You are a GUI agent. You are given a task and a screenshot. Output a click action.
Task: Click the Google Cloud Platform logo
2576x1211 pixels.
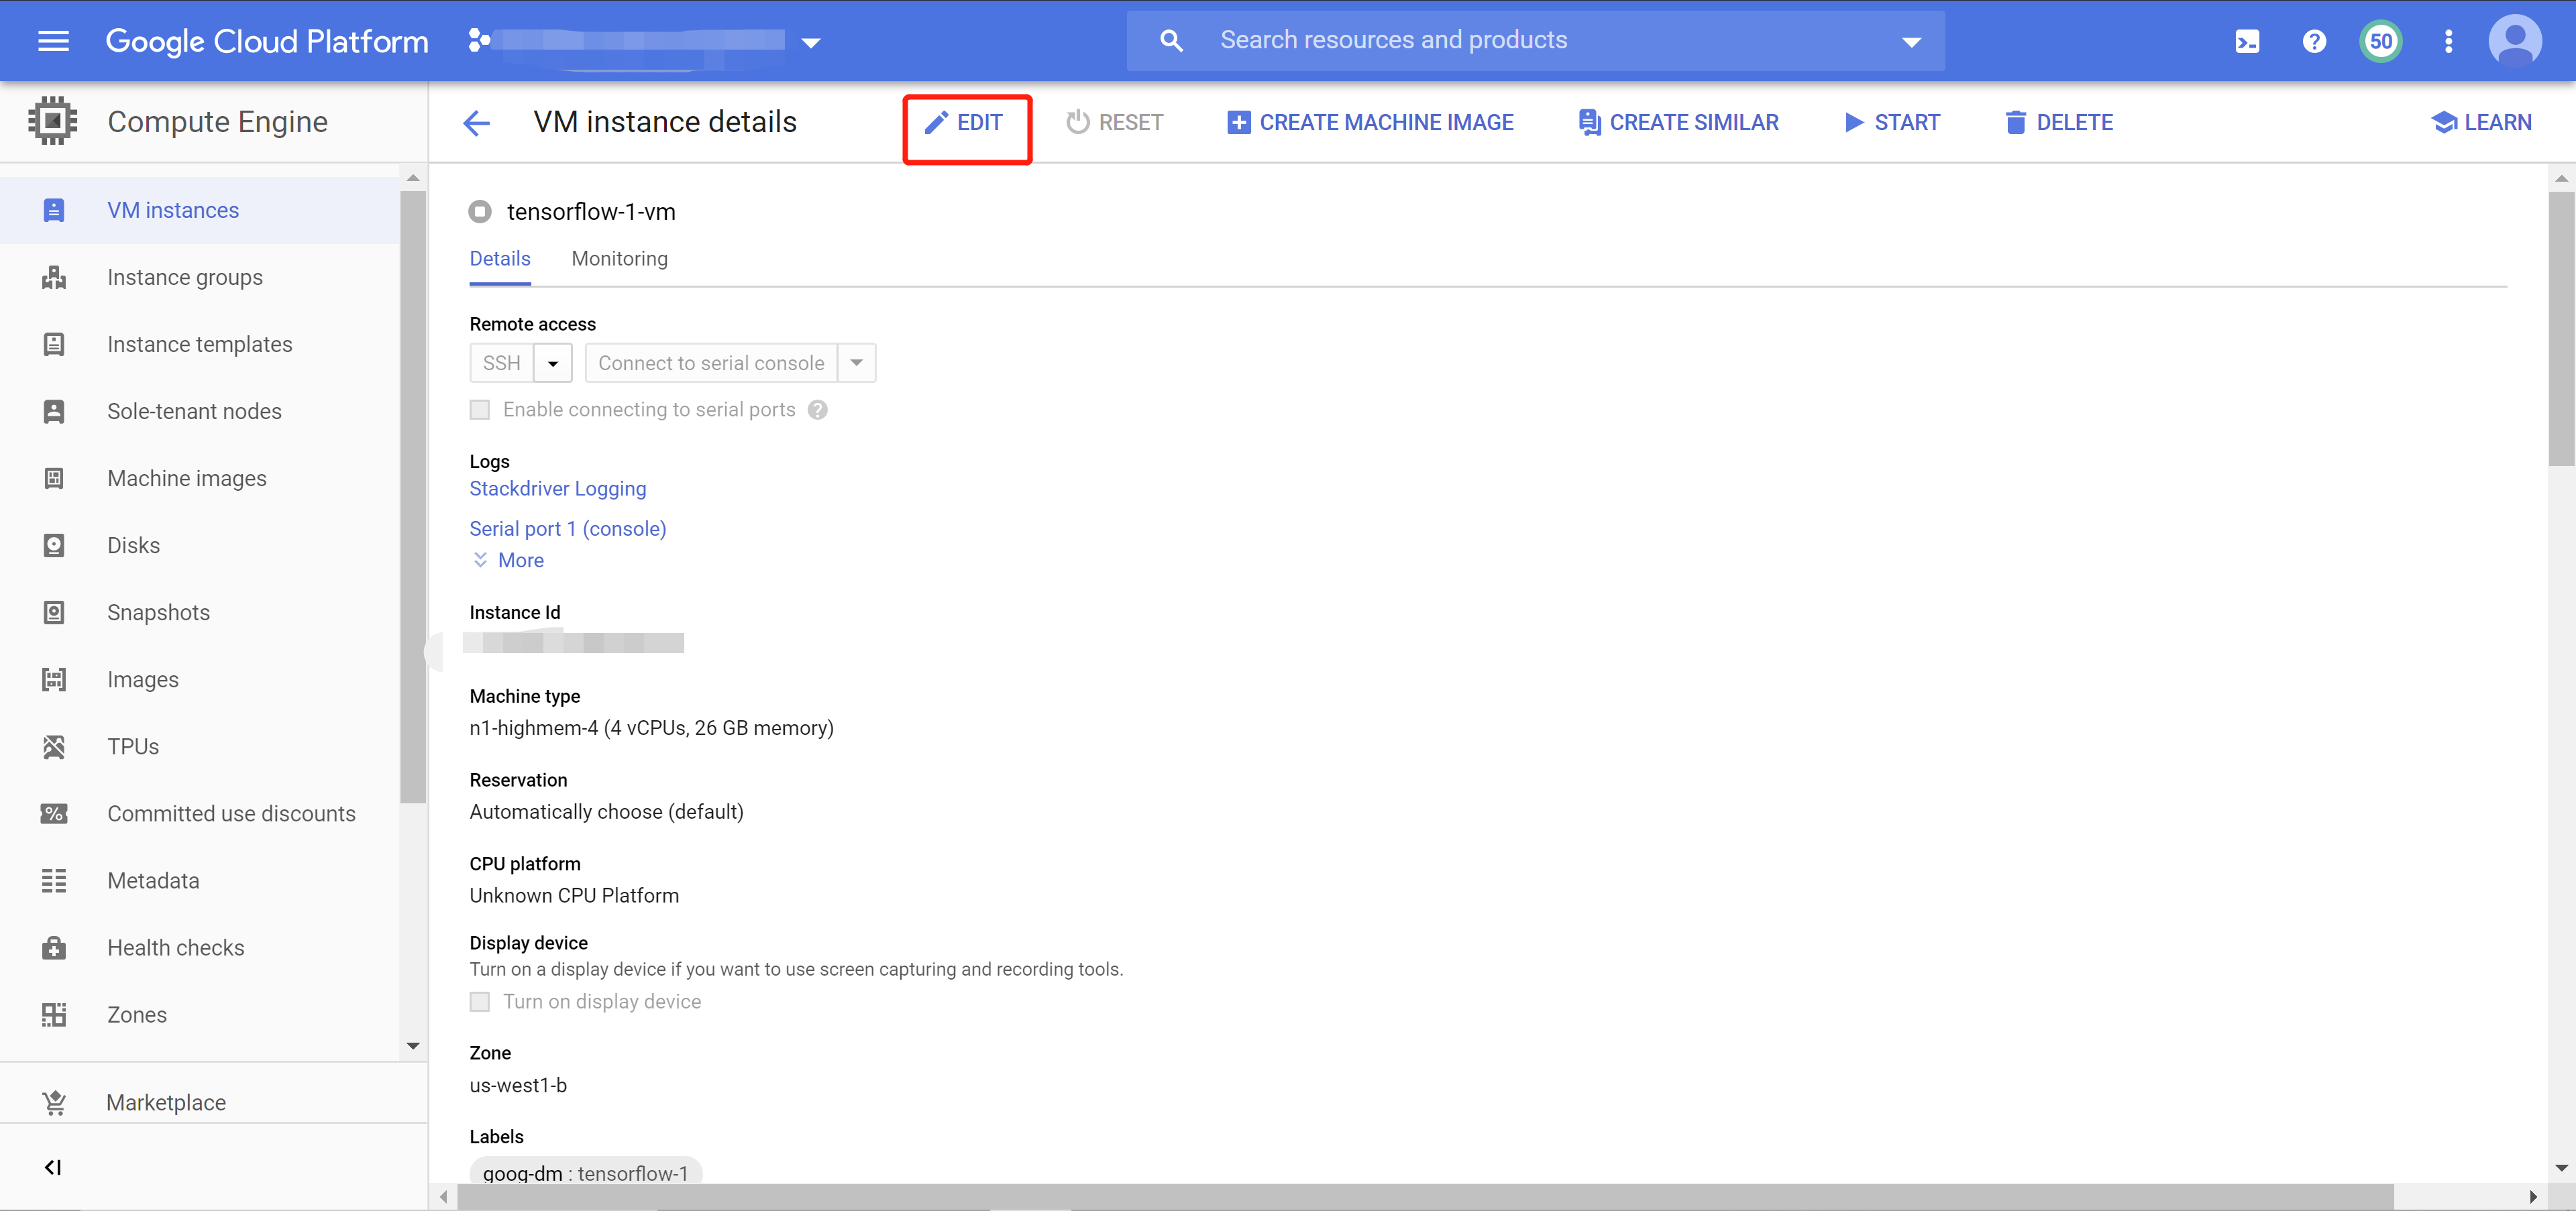tap(267, 41)
